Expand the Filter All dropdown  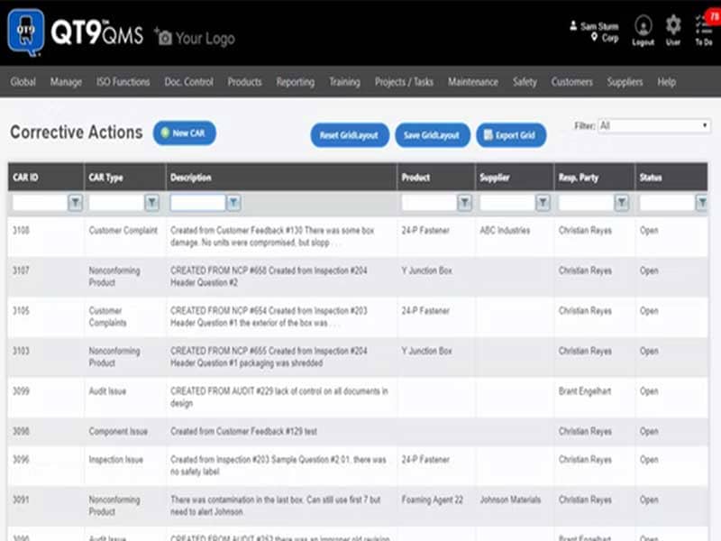(x=654, y=125)
